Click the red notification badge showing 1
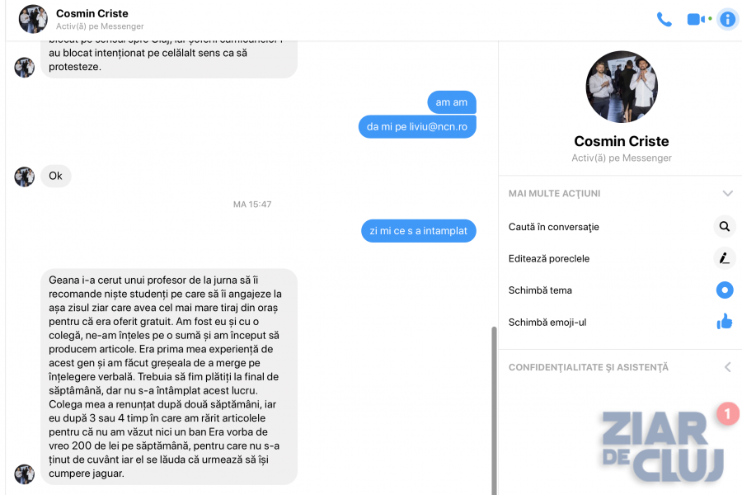742x495 pixels. pos(728,414)
